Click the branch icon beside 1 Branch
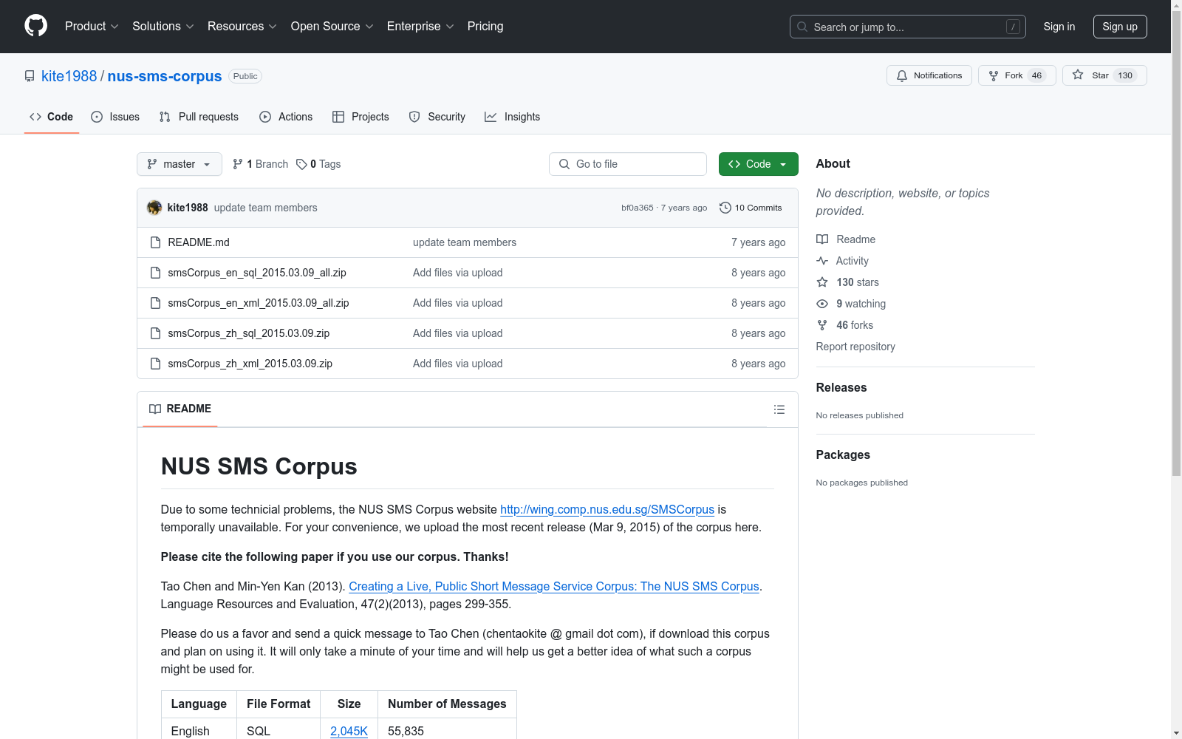 238,164
